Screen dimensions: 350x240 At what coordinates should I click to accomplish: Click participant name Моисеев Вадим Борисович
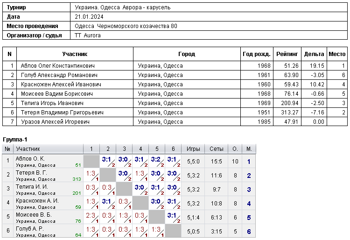56,94
